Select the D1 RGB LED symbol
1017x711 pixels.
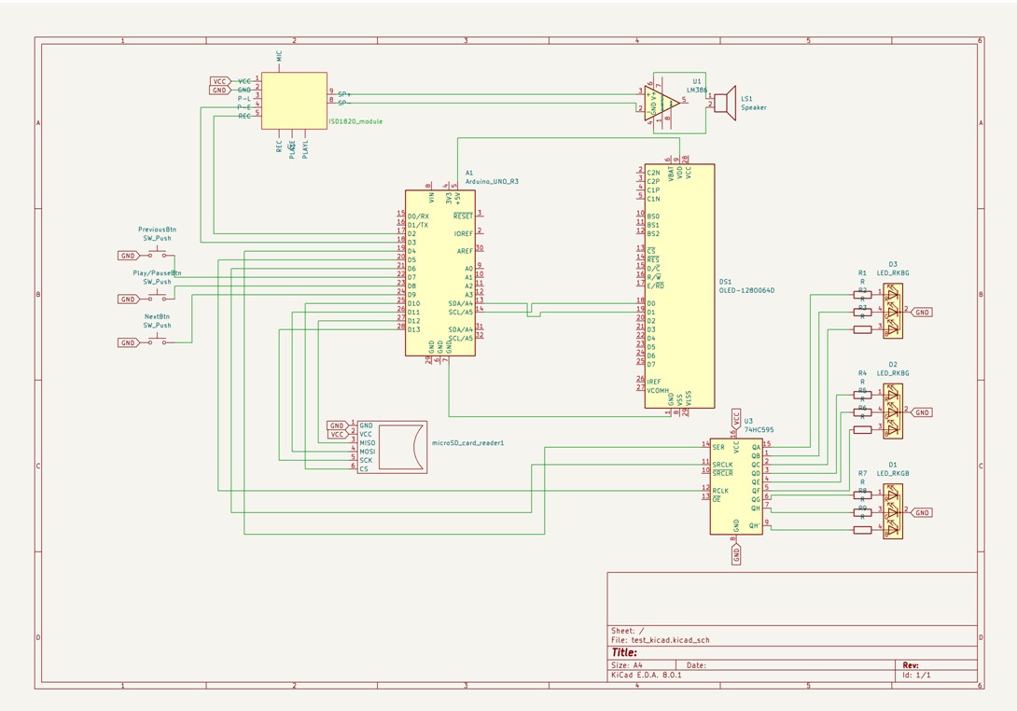point(893,511)
